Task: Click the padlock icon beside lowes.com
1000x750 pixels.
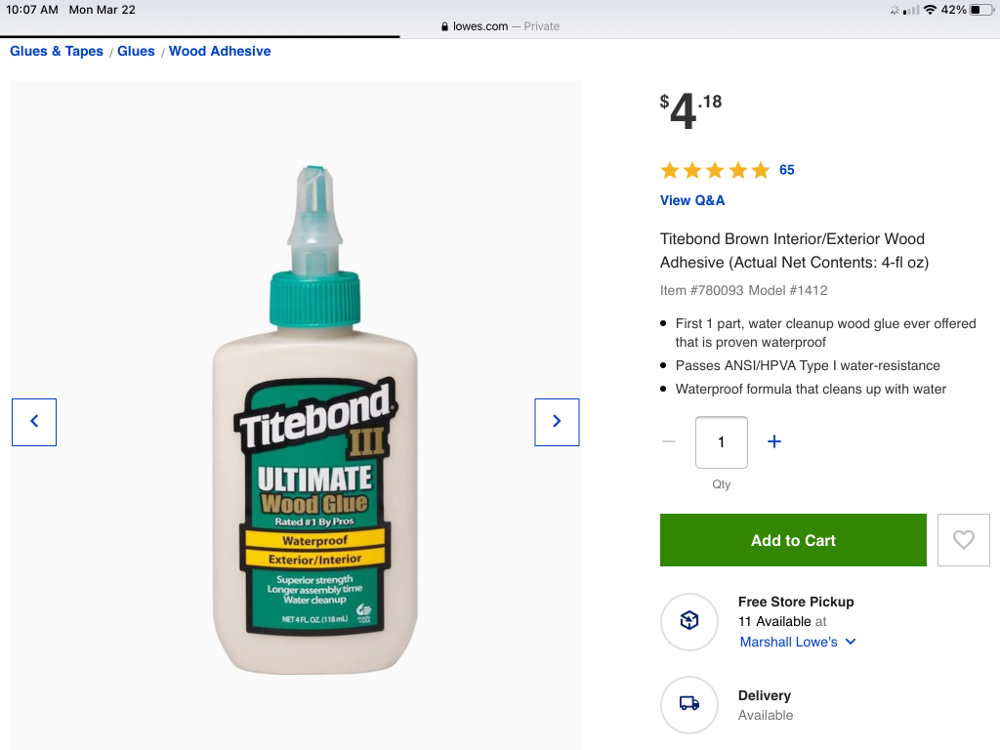Action: (445, 26)
